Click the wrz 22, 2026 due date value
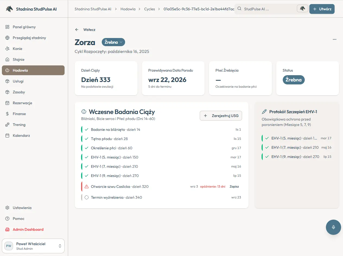343x256 pixels. pyautogui.click(x=167, y=80)
